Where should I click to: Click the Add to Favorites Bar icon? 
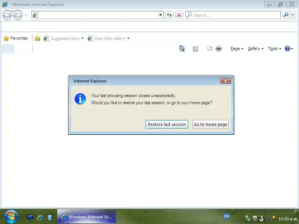coord(37,38)
